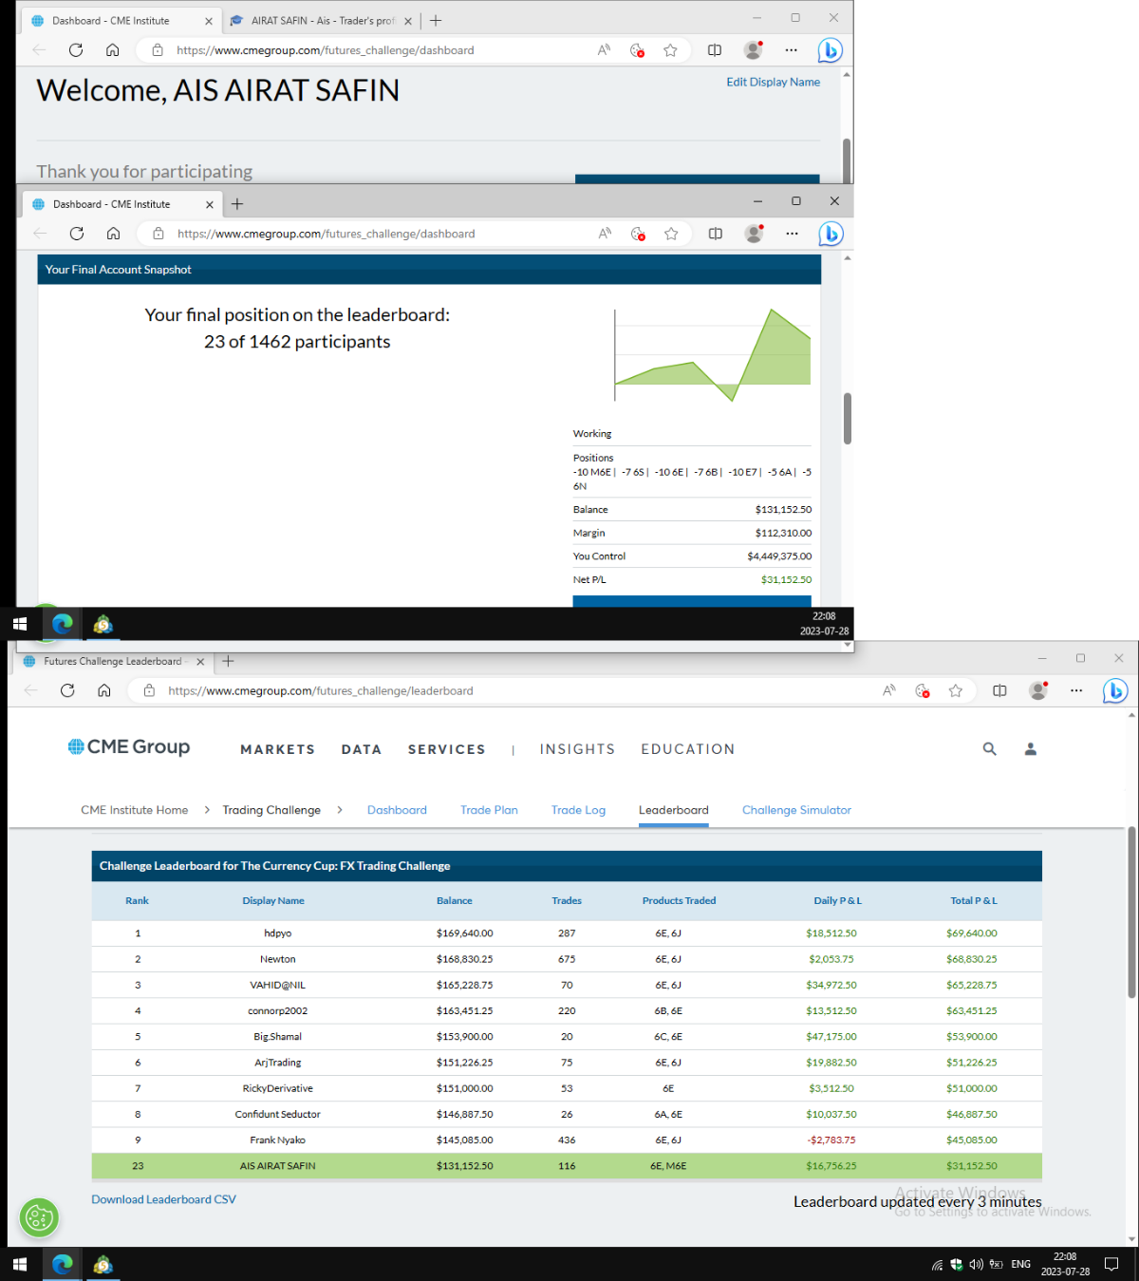Open the EDUCATION navigation menu
1139x1281 pixels.
tap(687, 749)
